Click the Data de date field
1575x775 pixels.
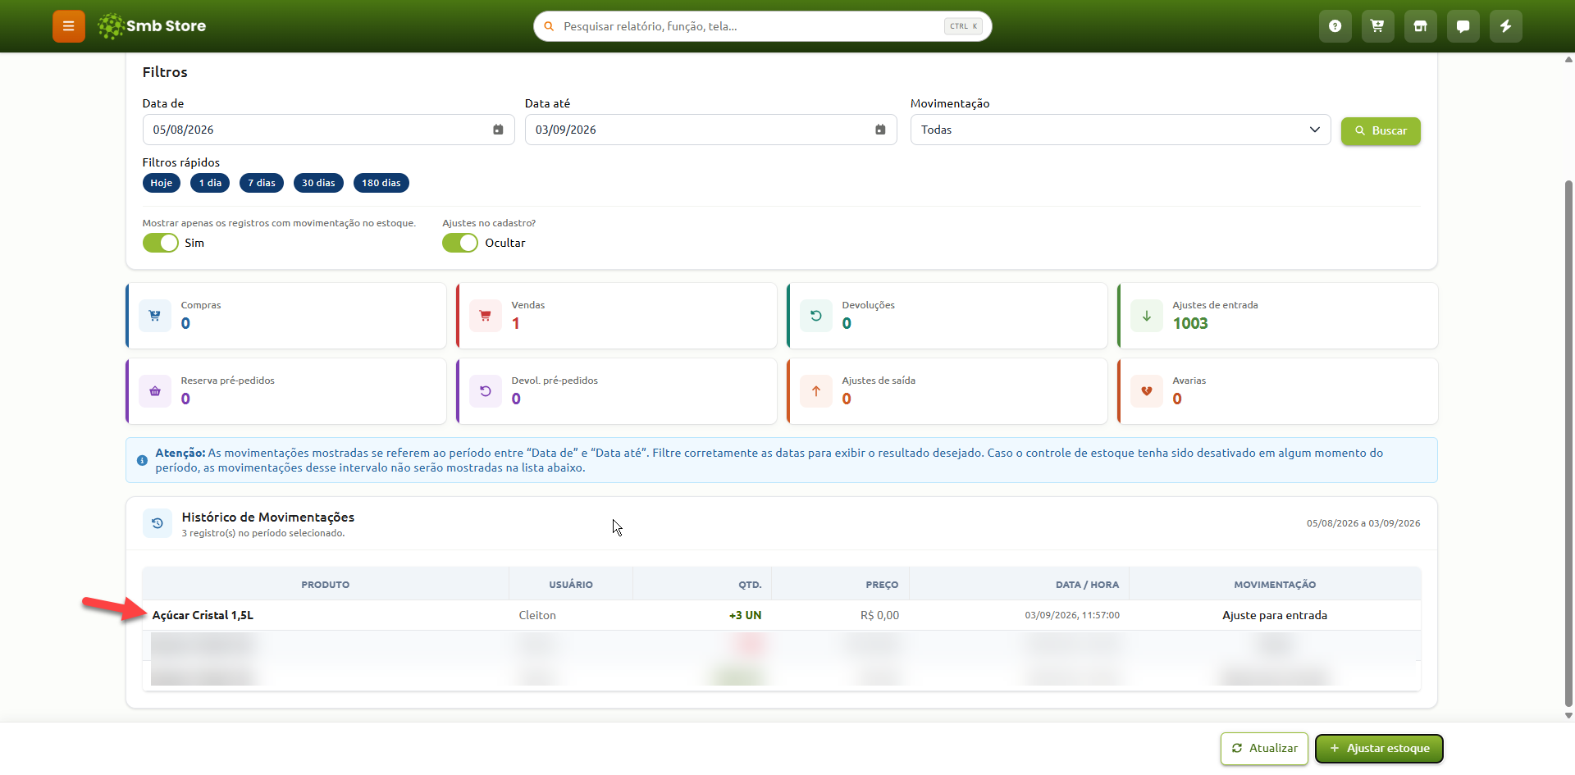(x=328, y=130)
